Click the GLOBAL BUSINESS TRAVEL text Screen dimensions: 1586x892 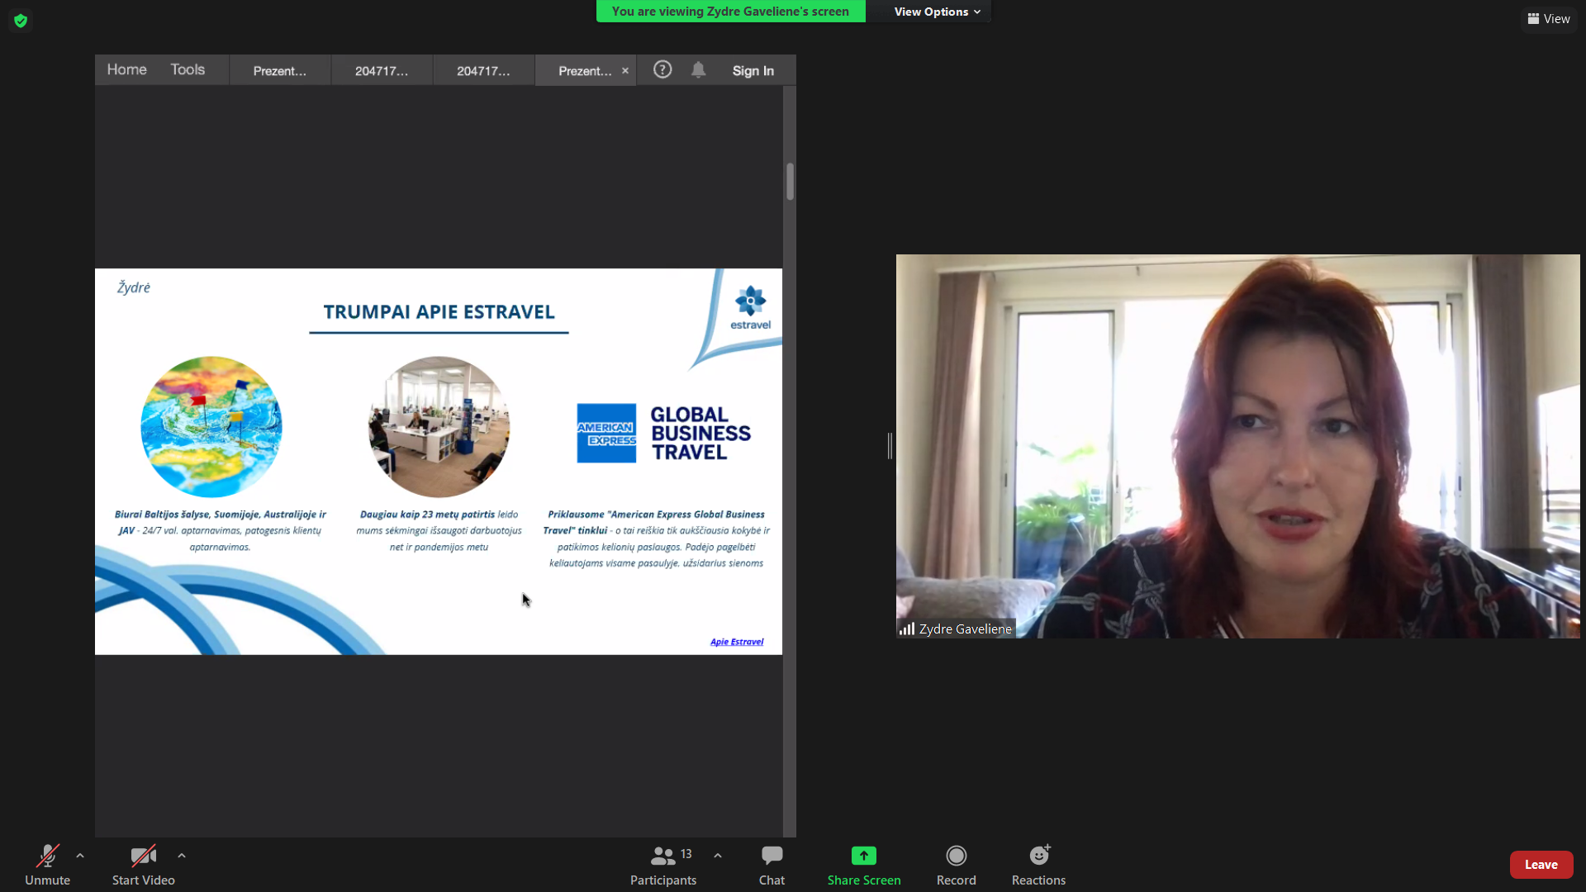700,433
